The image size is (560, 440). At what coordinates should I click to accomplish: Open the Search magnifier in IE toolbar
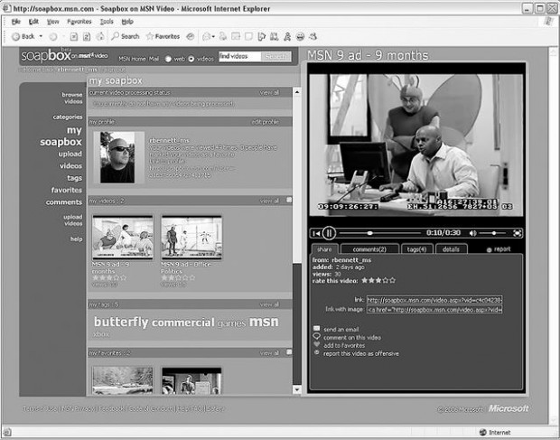pyautogui.click(x=115, y=36)
